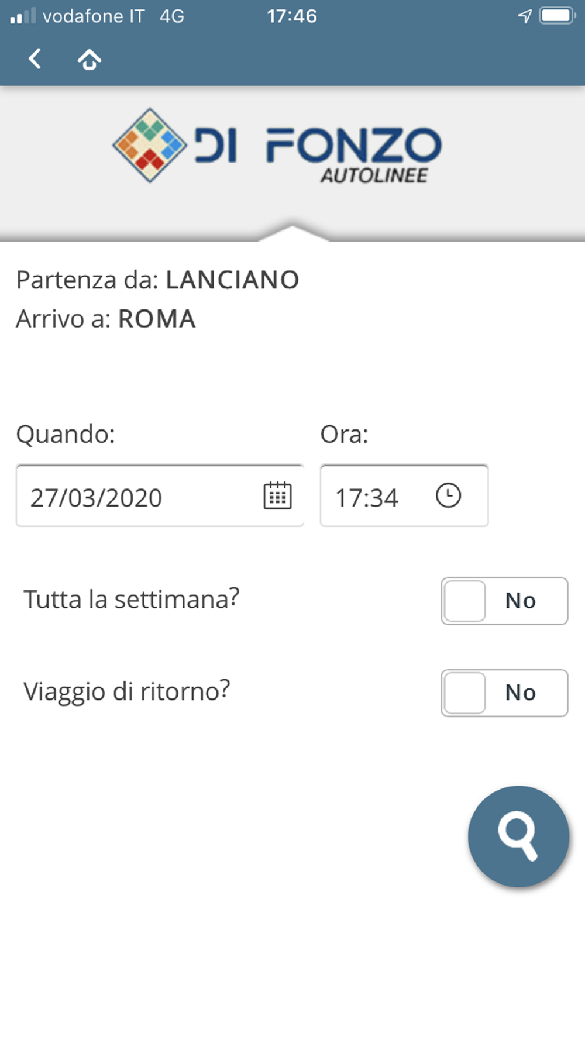This screenshot has height=1040, width=585.
Task: Tap the Quando label
Action: coord(66,435)
